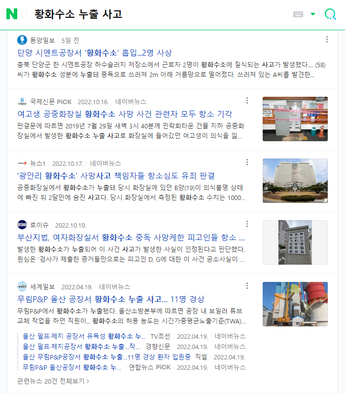Screen dimensions: 345x394
Task: Click the Naver N logo
Action: (x=12, y=14)
